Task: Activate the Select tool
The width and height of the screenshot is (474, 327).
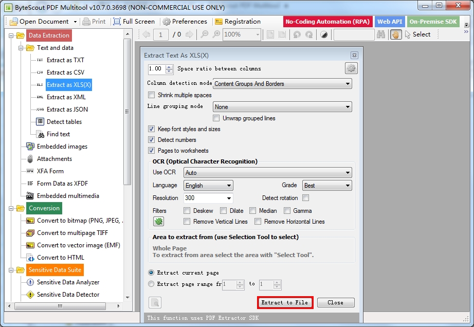Action: pos(417,34)
